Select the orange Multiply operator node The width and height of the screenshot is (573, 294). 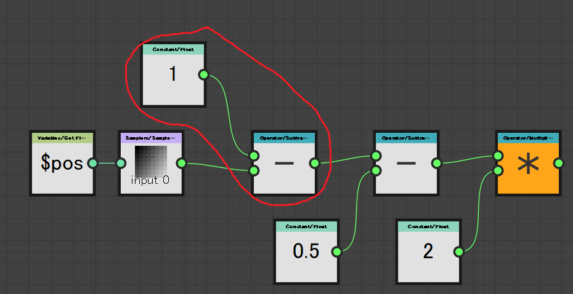(529, 163)
